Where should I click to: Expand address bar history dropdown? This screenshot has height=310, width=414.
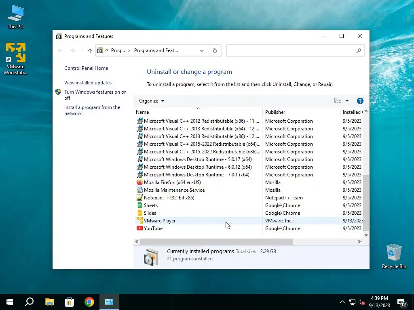(202, 50)
